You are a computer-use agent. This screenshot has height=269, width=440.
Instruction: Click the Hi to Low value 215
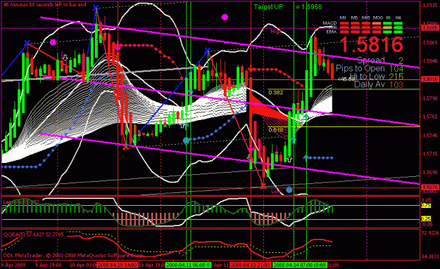tap(396, 77)
